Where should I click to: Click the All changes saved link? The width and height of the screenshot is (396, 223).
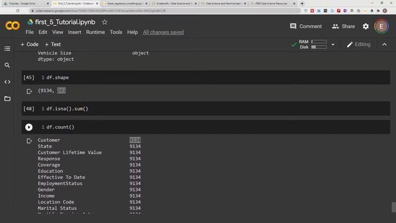(163, 32)
